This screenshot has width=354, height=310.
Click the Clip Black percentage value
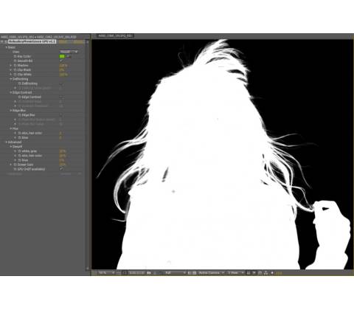coord(62,70)
